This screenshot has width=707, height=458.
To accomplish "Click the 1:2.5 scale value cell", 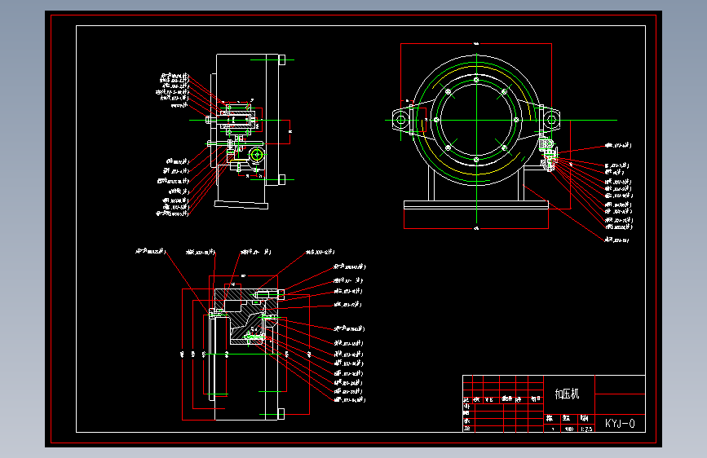I will pos(586,429).
